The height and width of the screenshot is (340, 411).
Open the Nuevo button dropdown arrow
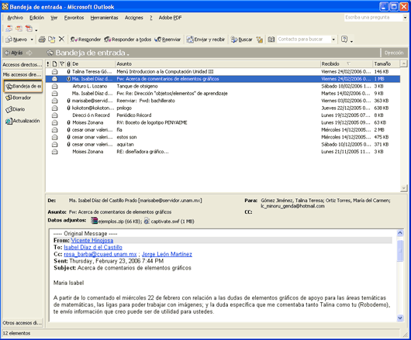coord(32,39)
